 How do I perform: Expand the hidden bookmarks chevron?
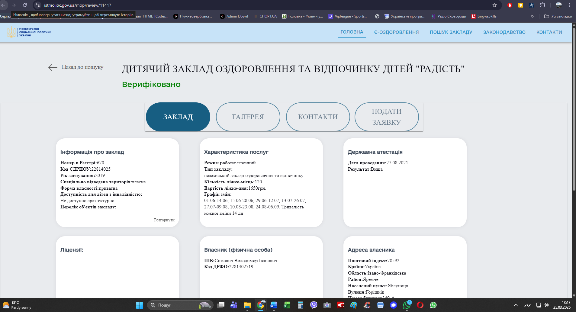532,16
